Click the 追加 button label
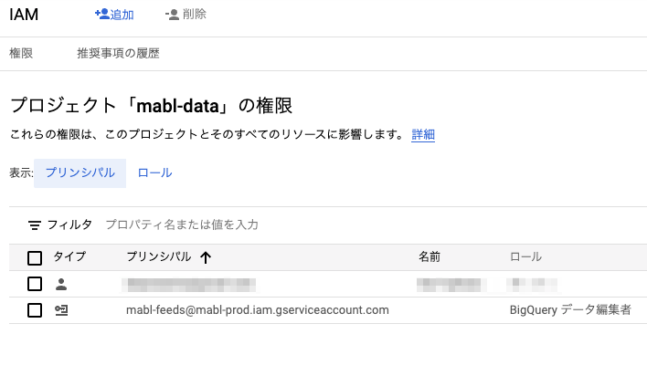Screen dimensions: 647x376 [122, 14]
